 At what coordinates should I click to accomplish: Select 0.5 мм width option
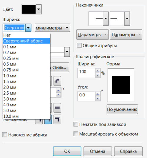click(26, 64)
